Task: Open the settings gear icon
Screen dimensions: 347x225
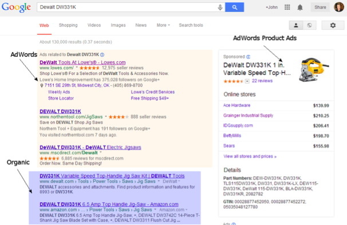Action: [x=333, y=25]
